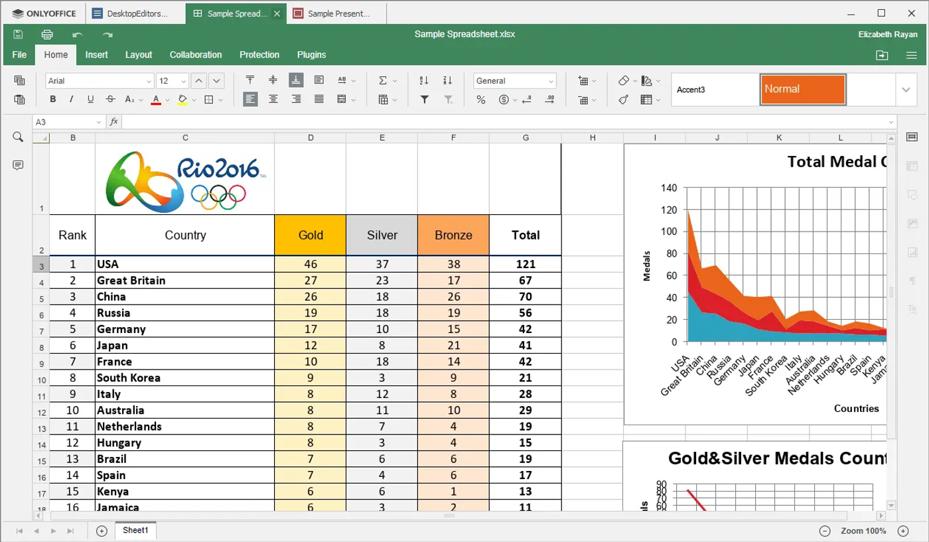The height and width of the screenshot is (542, 929).
Task: Enable the filter on selected cells
Action: tap(425, 98)
